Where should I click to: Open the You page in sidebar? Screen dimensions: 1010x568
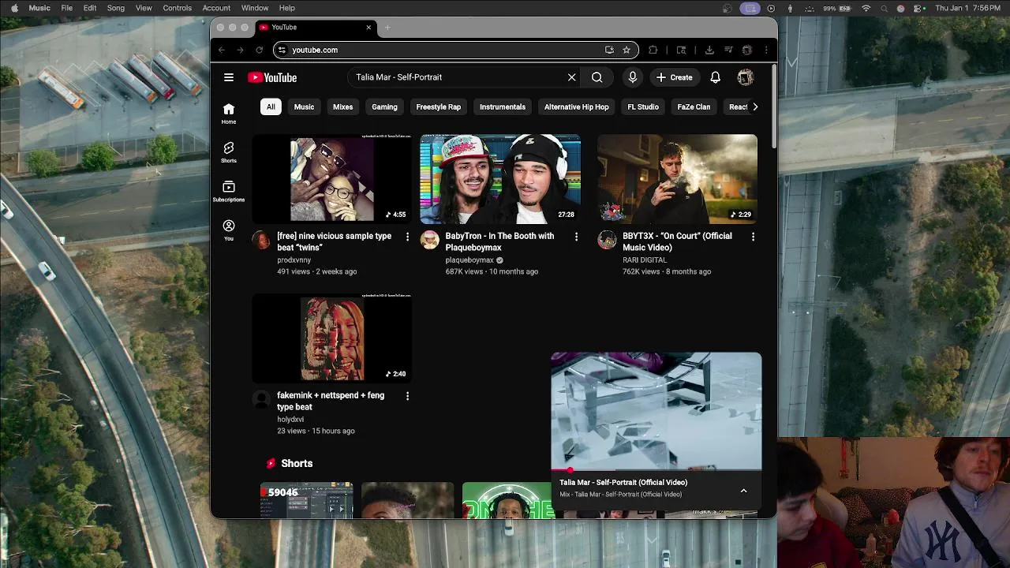tap(229, 230)
